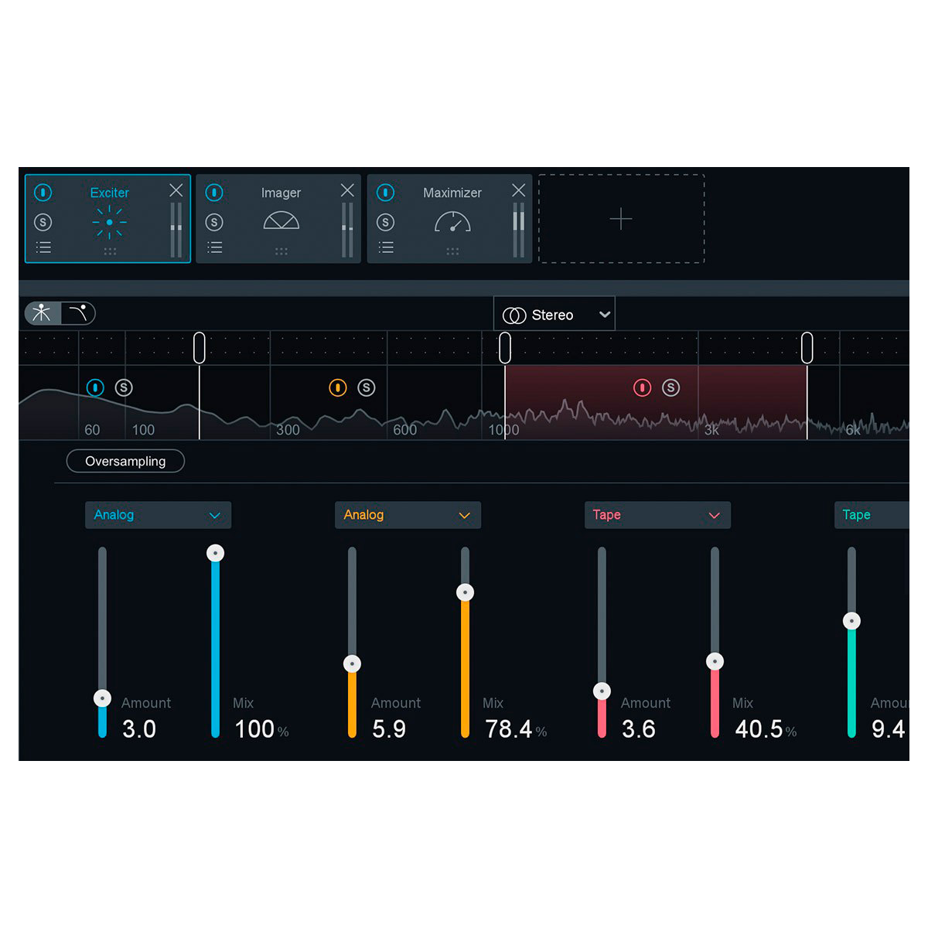Enable Oversampling
928x928 pixels.
125,461
